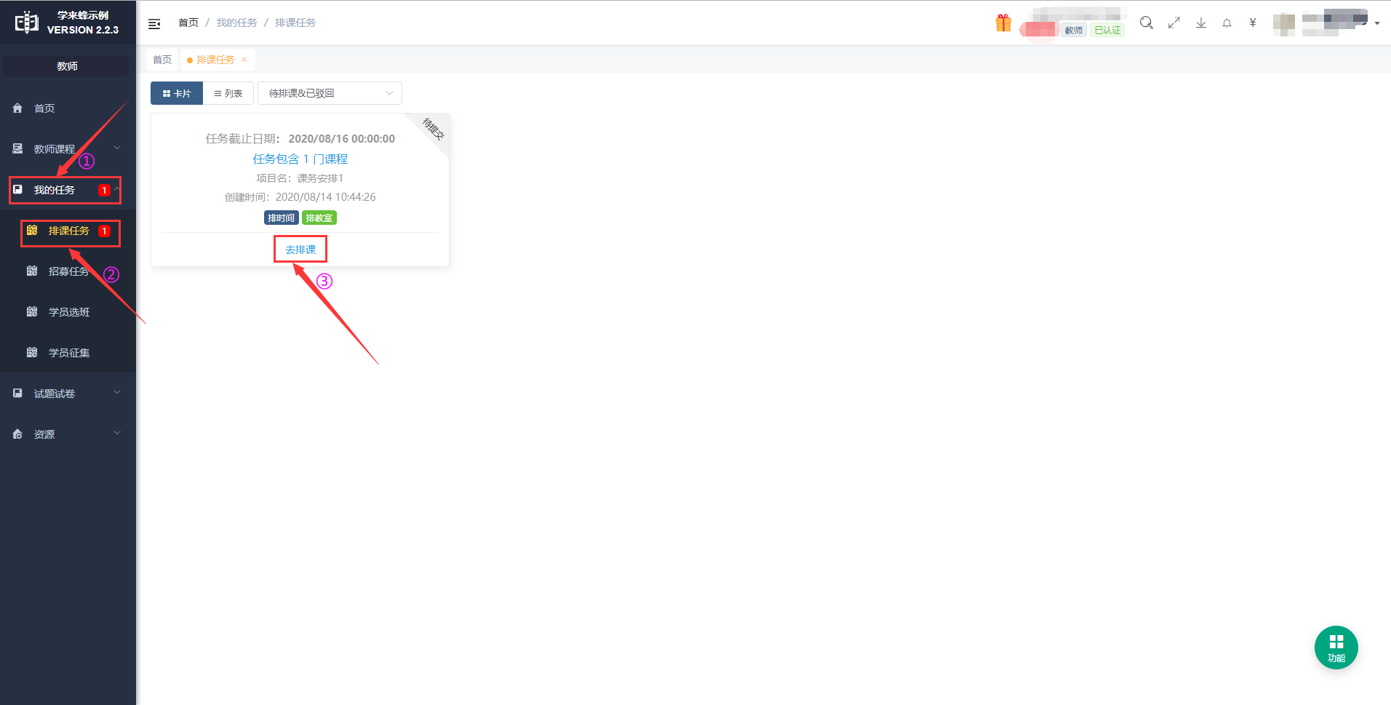The width and height of the screenshot is (1391, 705).
Task: Switch to 卡片 card view
Action: click(177, 93)
